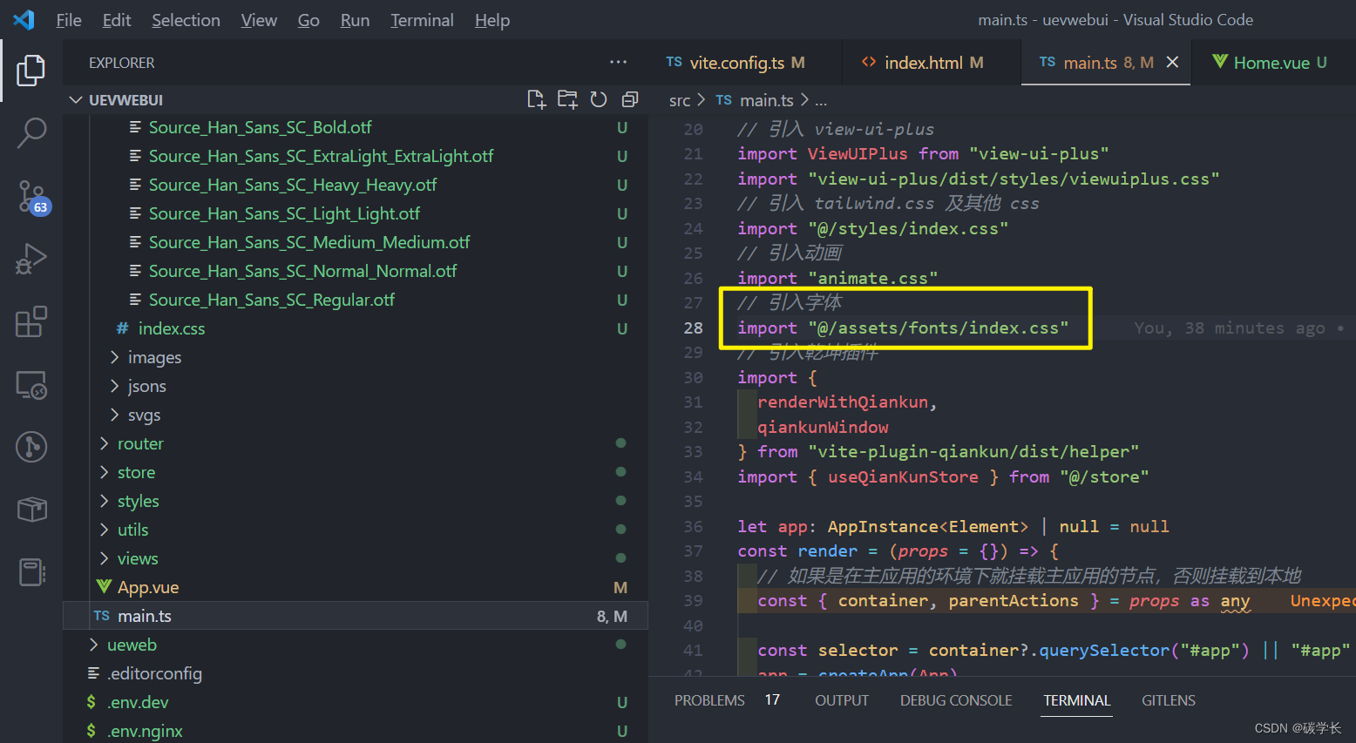Viewport: 1356px width, 743px height.
Task: Click the dollar icon beside .env.dev
Action: pyautogui.click(x=92, y=702)
